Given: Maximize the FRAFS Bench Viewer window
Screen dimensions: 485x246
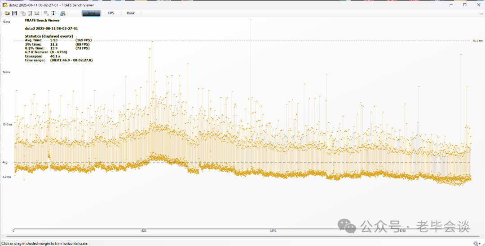Looking at the screenshot, I should click(x=465, y=5).
